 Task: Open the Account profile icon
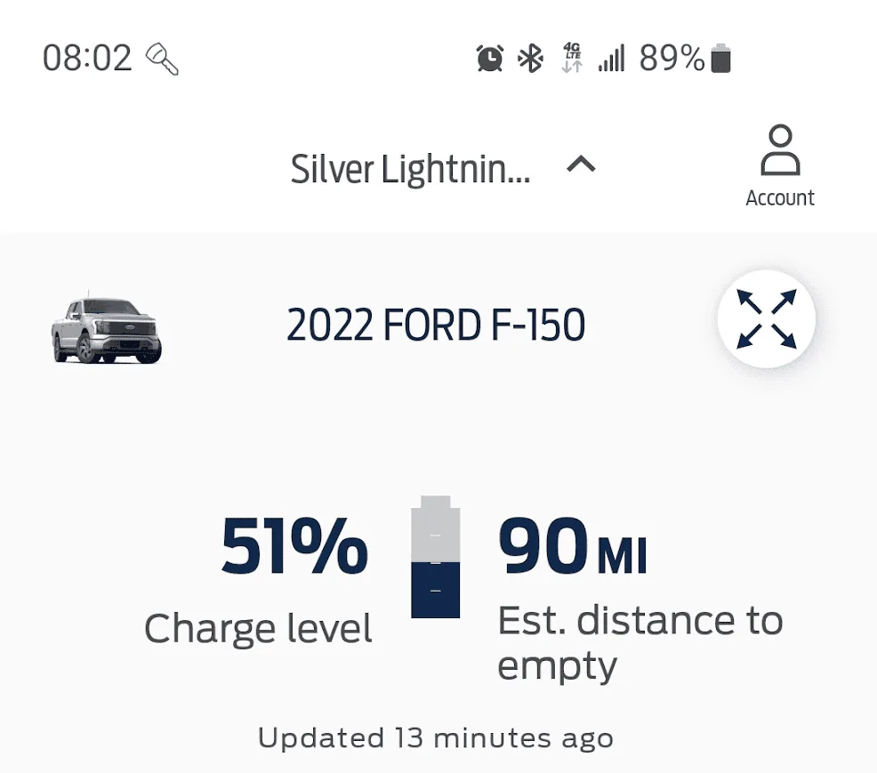point(780,151)
